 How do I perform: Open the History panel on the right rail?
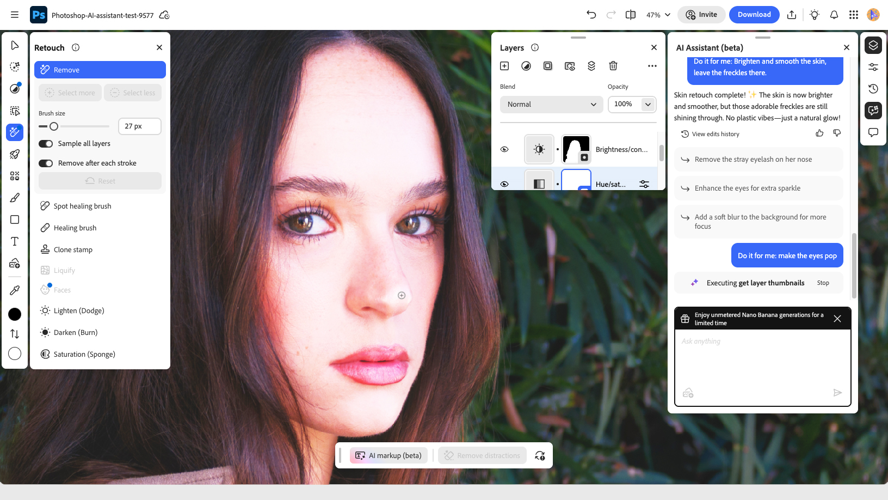[873, 88]
